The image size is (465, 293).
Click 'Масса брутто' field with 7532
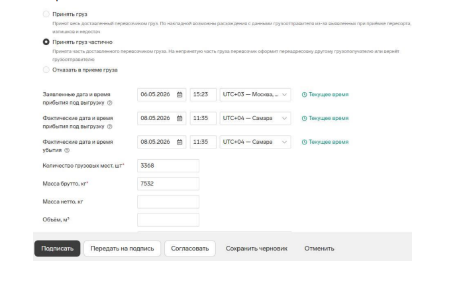[168, 184]
